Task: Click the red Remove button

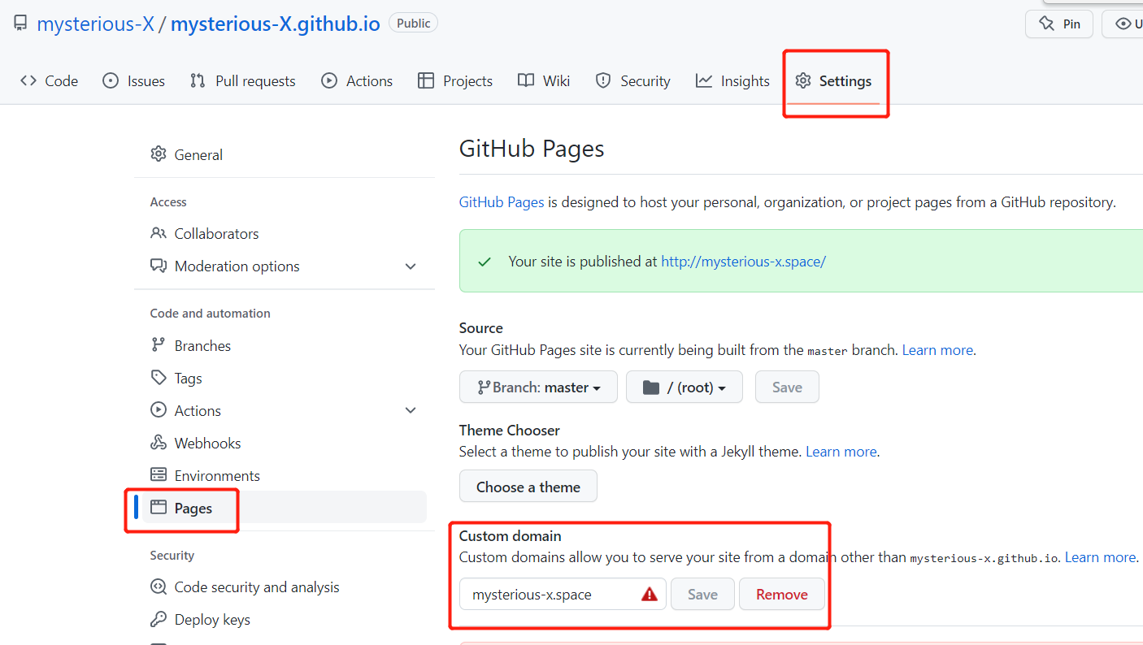Action: 781,595
